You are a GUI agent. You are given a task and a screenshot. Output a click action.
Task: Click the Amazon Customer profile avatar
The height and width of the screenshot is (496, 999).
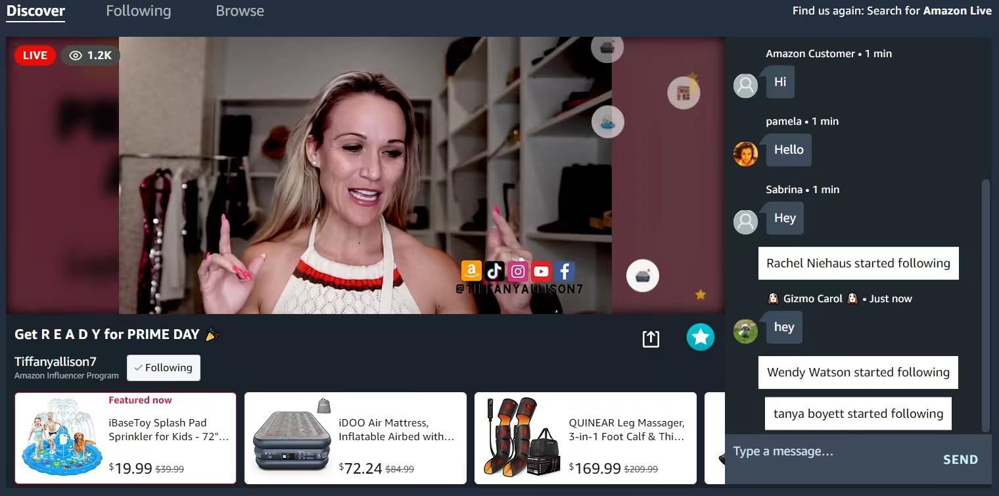[x=745, y=85]
